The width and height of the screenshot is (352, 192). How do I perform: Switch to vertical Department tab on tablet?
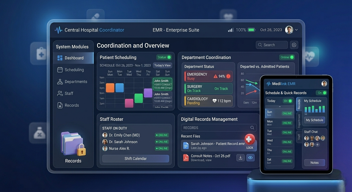299,121
